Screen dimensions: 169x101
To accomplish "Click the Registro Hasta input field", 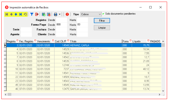I will point(83,20).
